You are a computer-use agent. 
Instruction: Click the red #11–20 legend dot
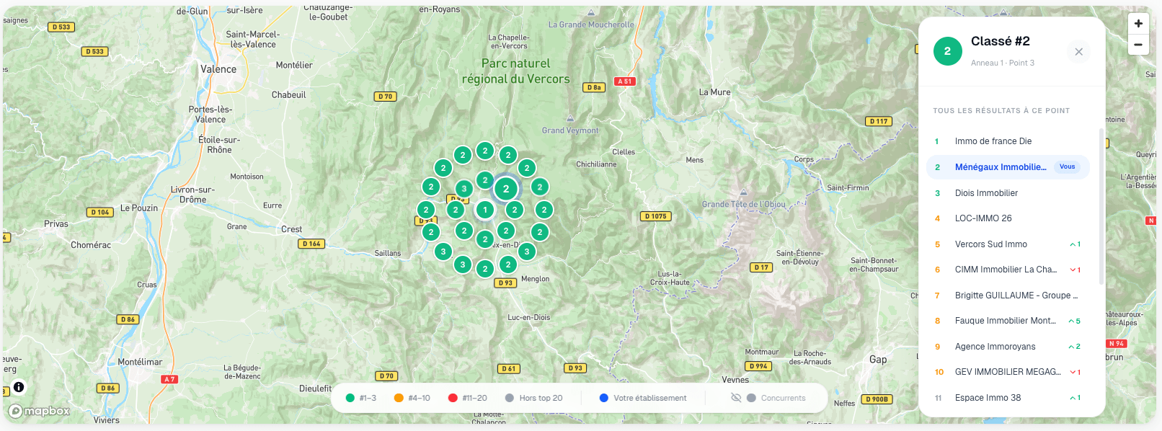click(453, 398)
